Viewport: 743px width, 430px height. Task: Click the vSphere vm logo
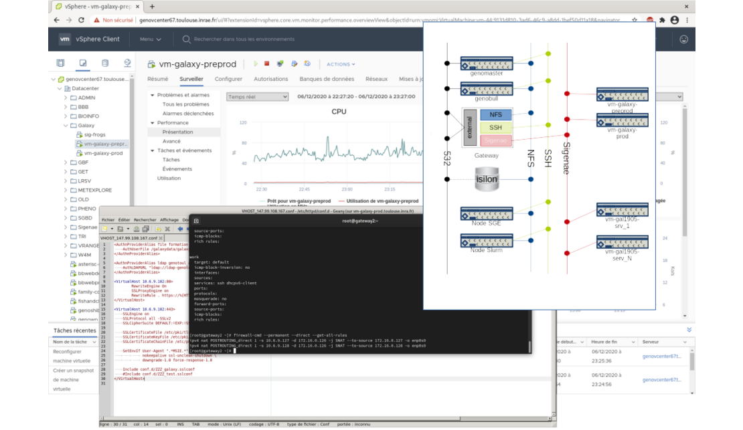(65, 39)
